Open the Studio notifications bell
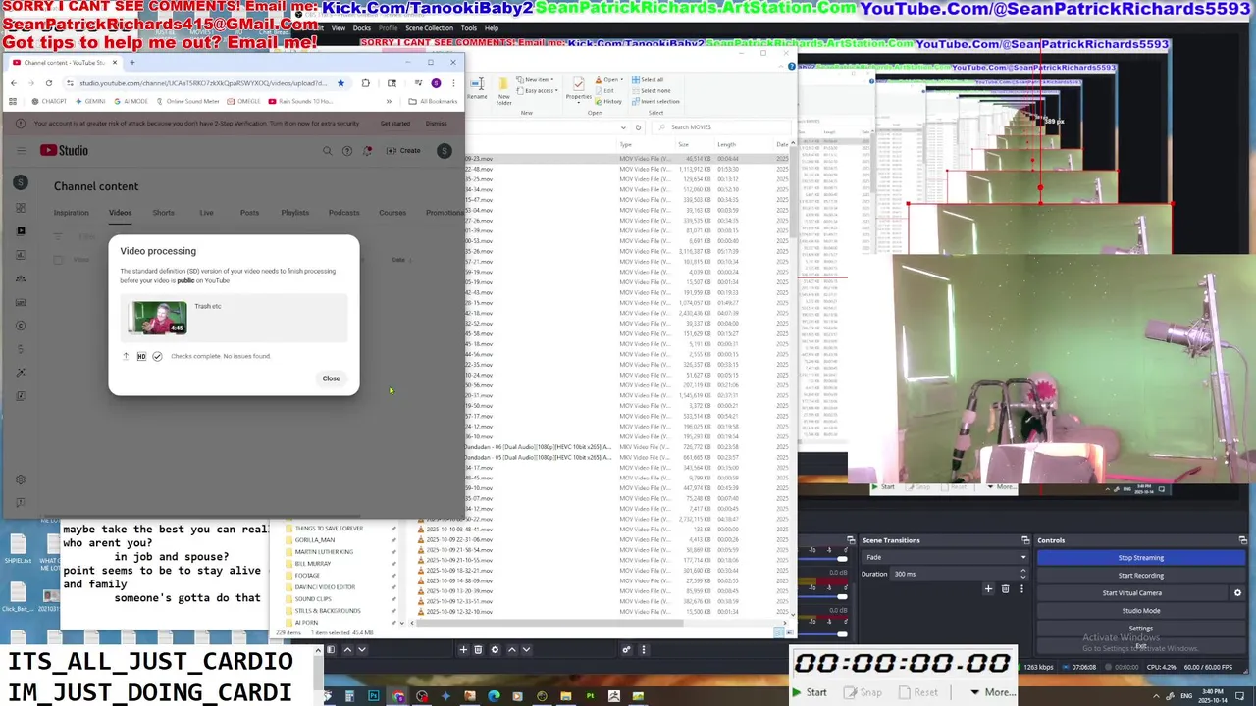1256x706 pixels. click(367, 151)
